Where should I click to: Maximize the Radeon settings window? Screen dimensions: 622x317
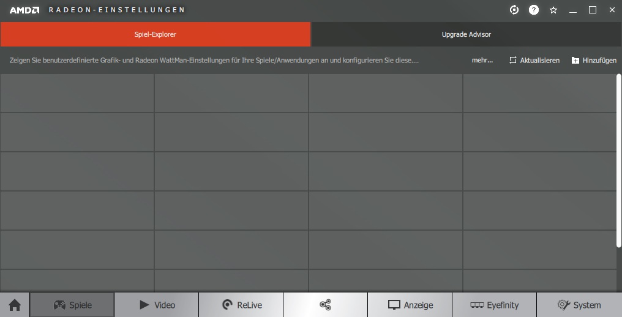593,10
